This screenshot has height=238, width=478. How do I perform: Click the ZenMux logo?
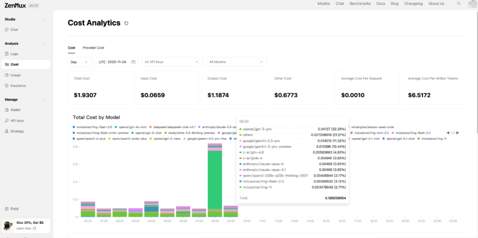tap(14, 5)
